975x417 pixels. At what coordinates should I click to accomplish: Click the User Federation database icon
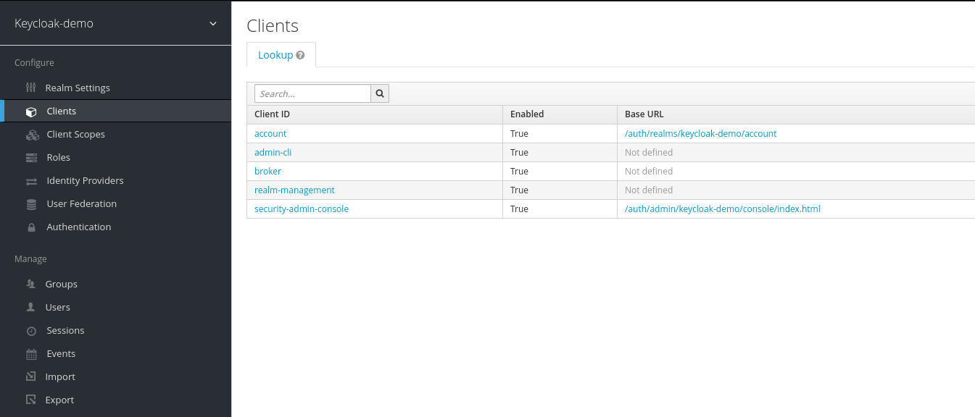(x=31, y=204)
